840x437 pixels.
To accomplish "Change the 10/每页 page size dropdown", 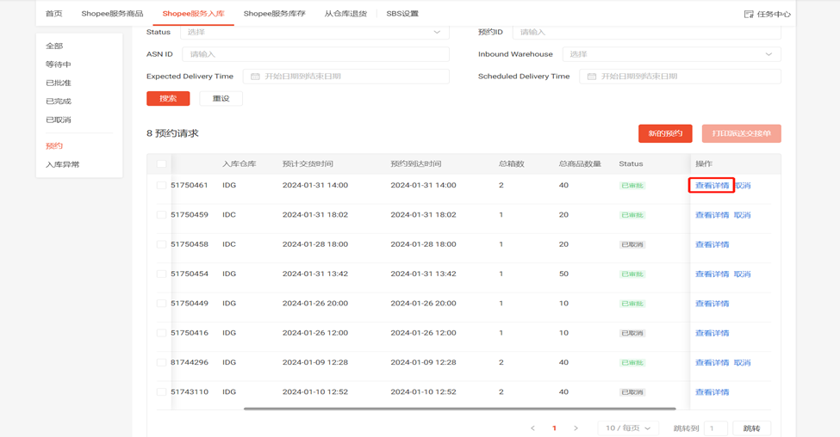I will tap(626, 428).
